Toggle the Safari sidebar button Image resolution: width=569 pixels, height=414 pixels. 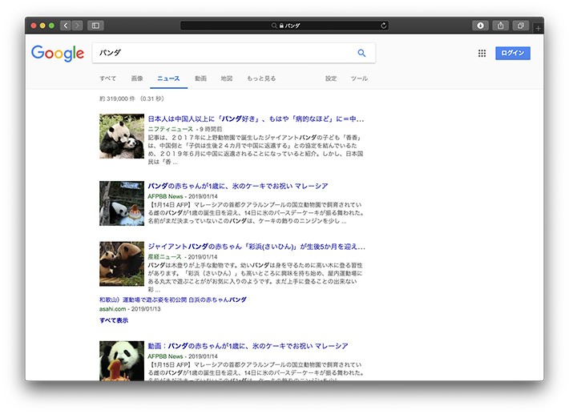point(95,26)
